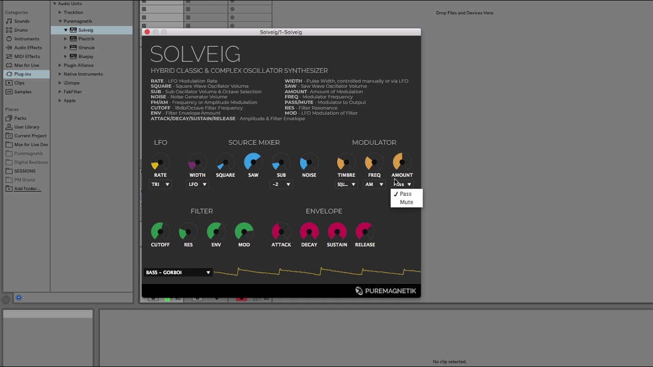Expand the Native Instruments folder
Image resolution: width=653 pixels, height=367 pixels.
60,74
